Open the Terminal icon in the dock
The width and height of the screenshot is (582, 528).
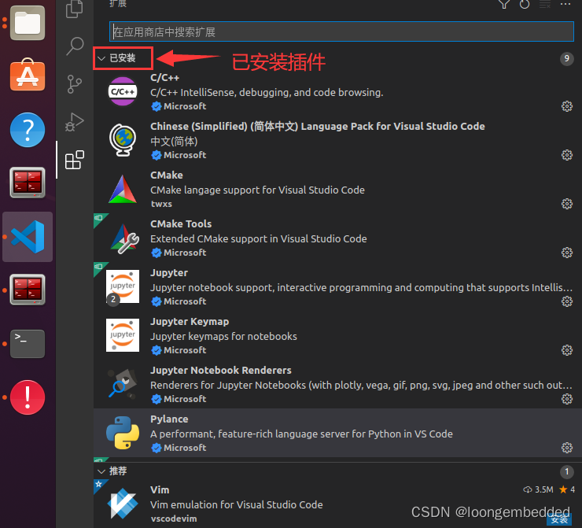pos(28,344)
